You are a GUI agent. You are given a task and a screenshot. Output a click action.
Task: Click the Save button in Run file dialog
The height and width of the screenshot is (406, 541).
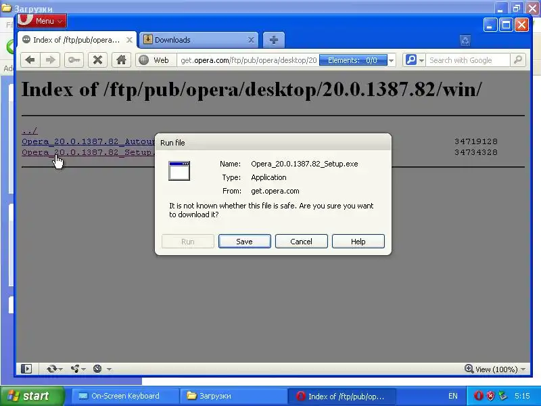(245, 242)
